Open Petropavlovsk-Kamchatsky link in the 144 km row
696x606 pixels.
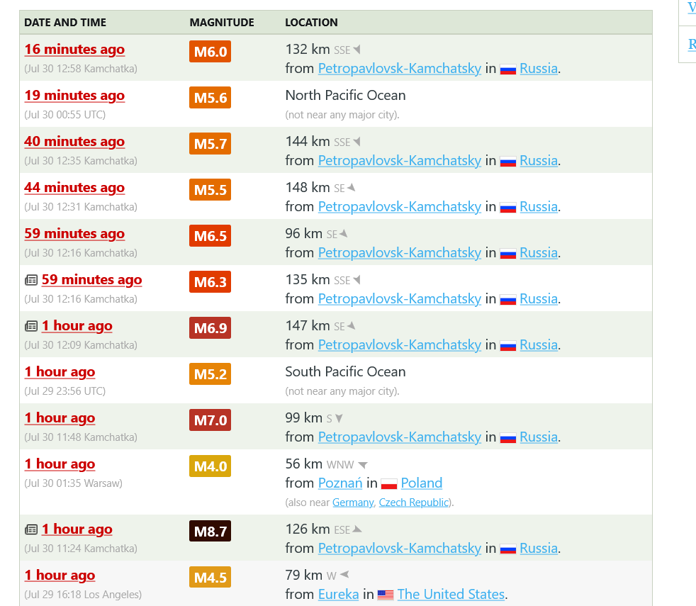(x=400, y=161)
